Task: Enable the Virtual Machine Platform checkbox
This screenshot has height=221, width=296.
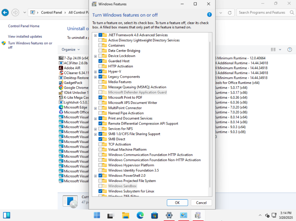Action: click(x=100, y=150)
